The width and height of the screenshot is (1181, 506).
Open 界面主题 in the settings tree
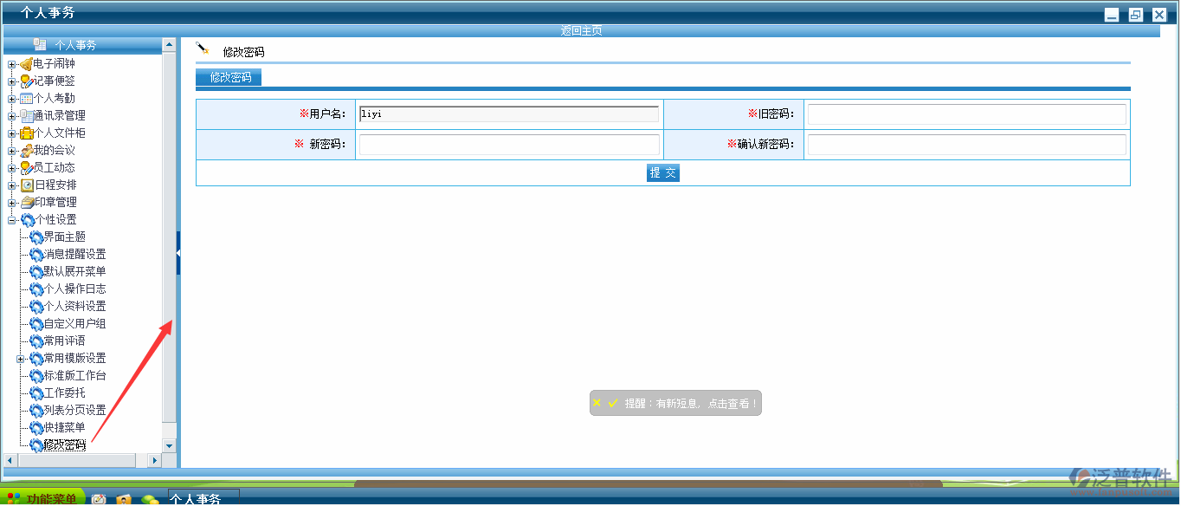tap(64, 237)
